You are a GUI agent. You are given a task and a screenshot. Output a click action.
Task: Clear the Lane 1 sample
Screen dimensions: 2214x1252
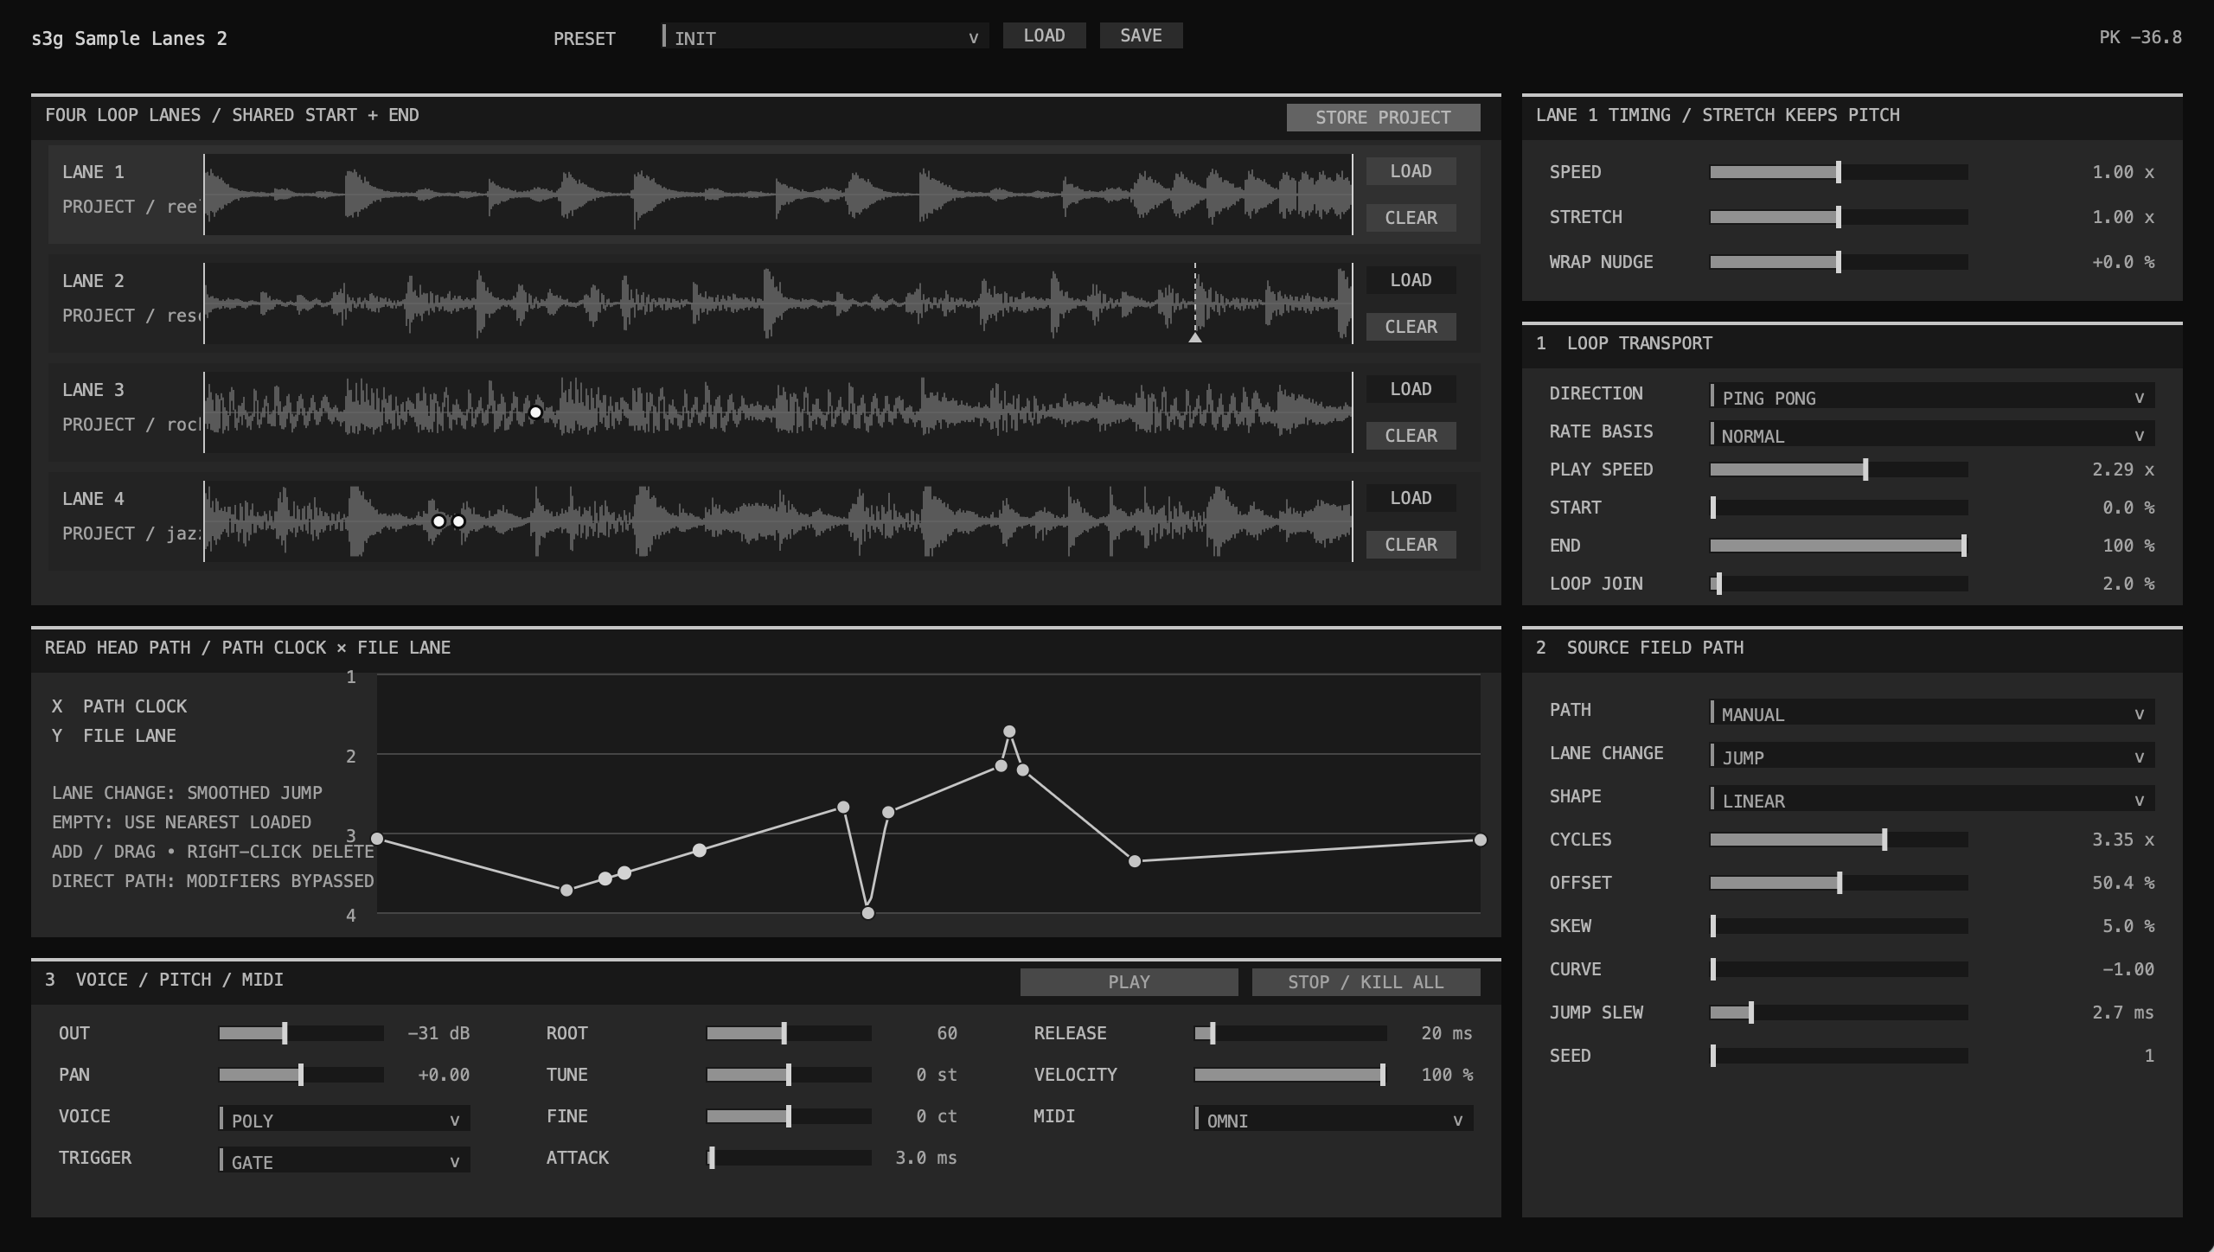(x=1411, y=218)
